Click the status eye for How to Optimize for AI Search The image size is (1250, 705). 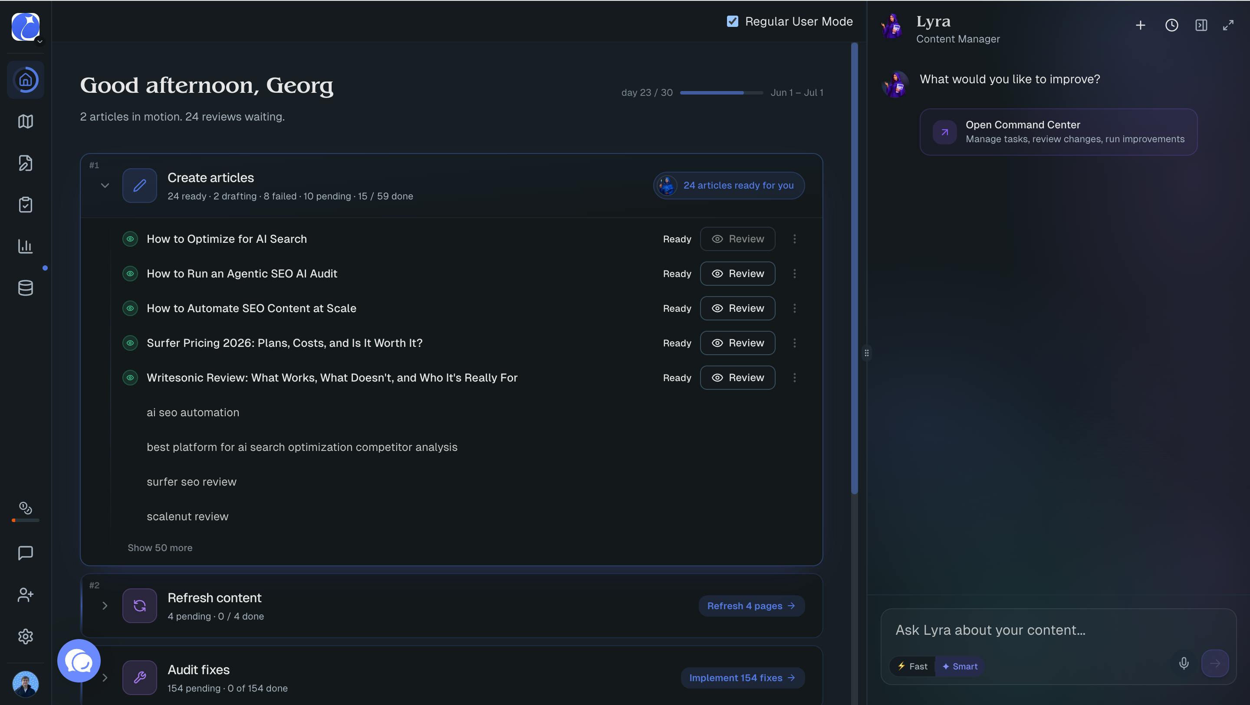pyautogui.click(x=130, y=239)
